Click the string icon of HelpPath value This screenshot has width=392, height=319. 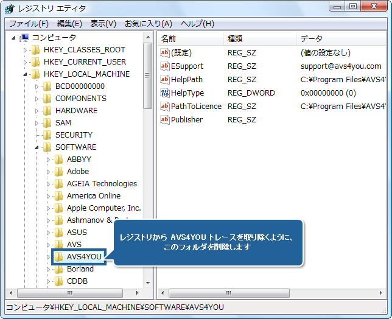[x=165, y=80]
